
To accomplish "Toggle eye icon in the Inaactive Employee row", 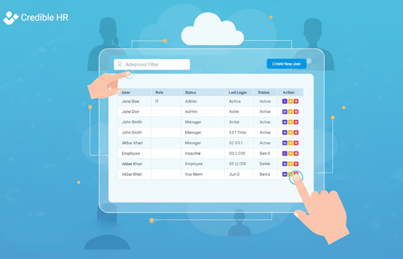I will [x=284, y=153].
